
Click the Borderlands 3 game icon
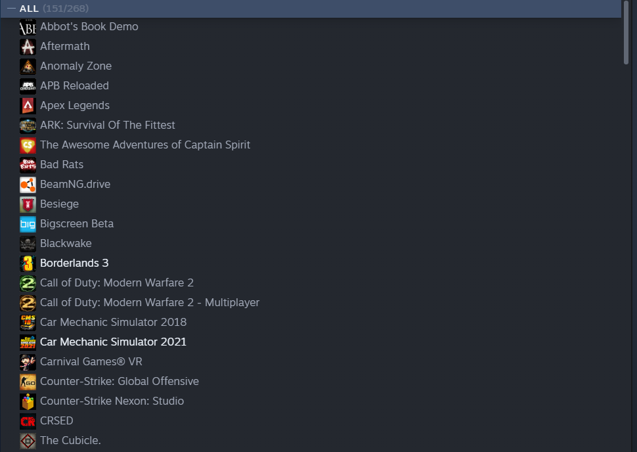(28, 263)
